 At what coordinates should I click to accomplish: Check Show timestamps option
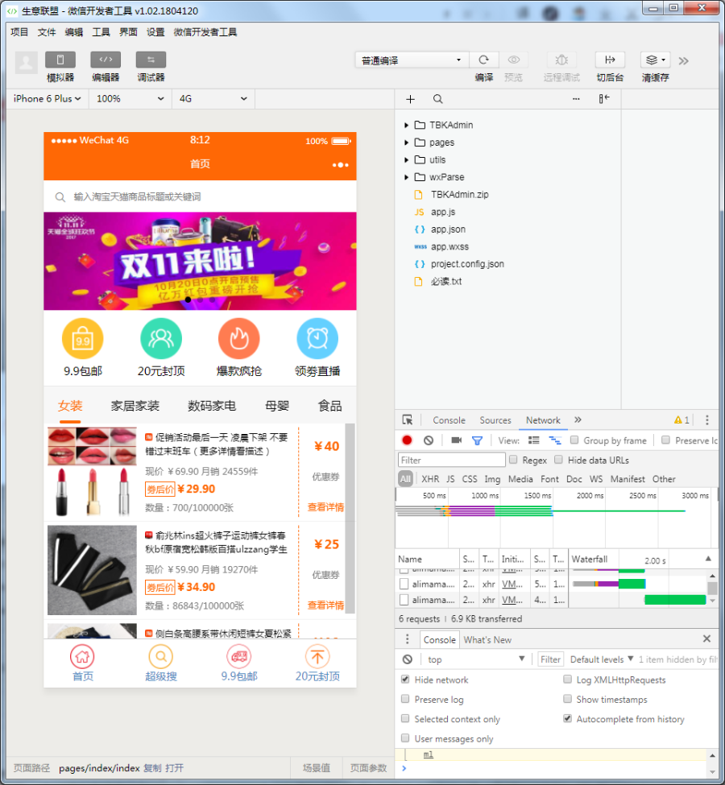[568, 699]
